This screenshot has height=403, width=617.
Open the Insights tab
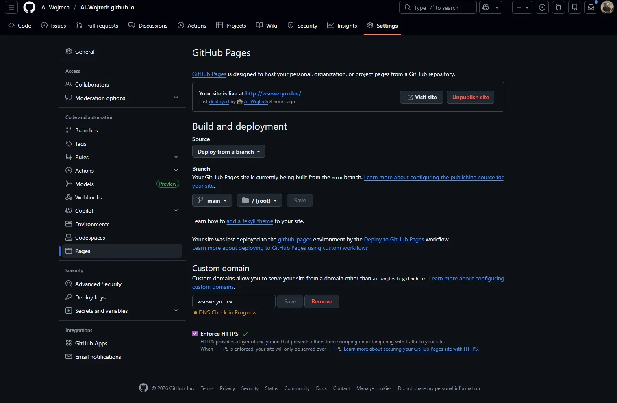click(342, 25)
